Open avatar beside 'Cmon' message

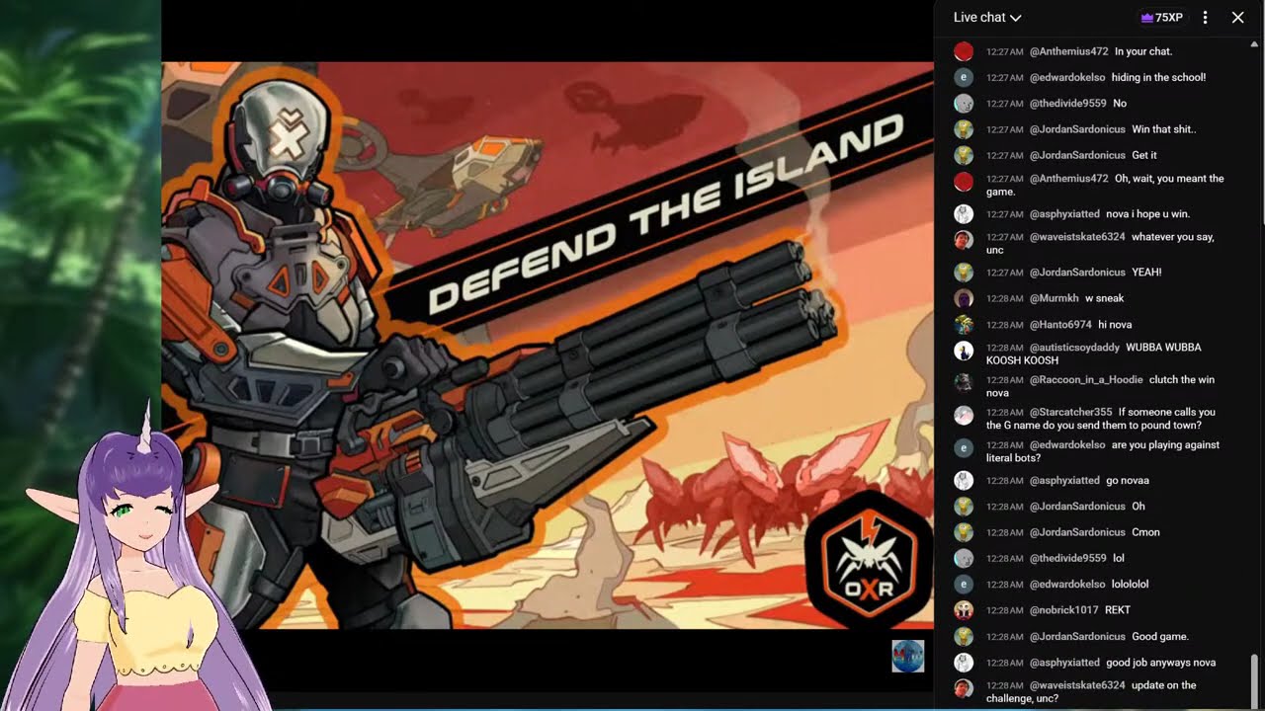tap(964, 532)
